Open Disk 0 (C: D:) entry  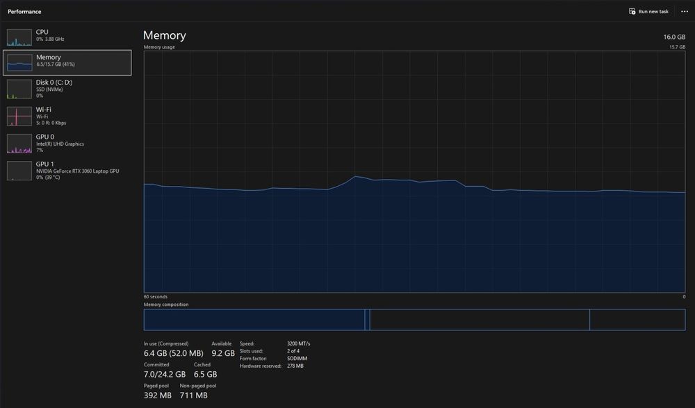[67, 89]
